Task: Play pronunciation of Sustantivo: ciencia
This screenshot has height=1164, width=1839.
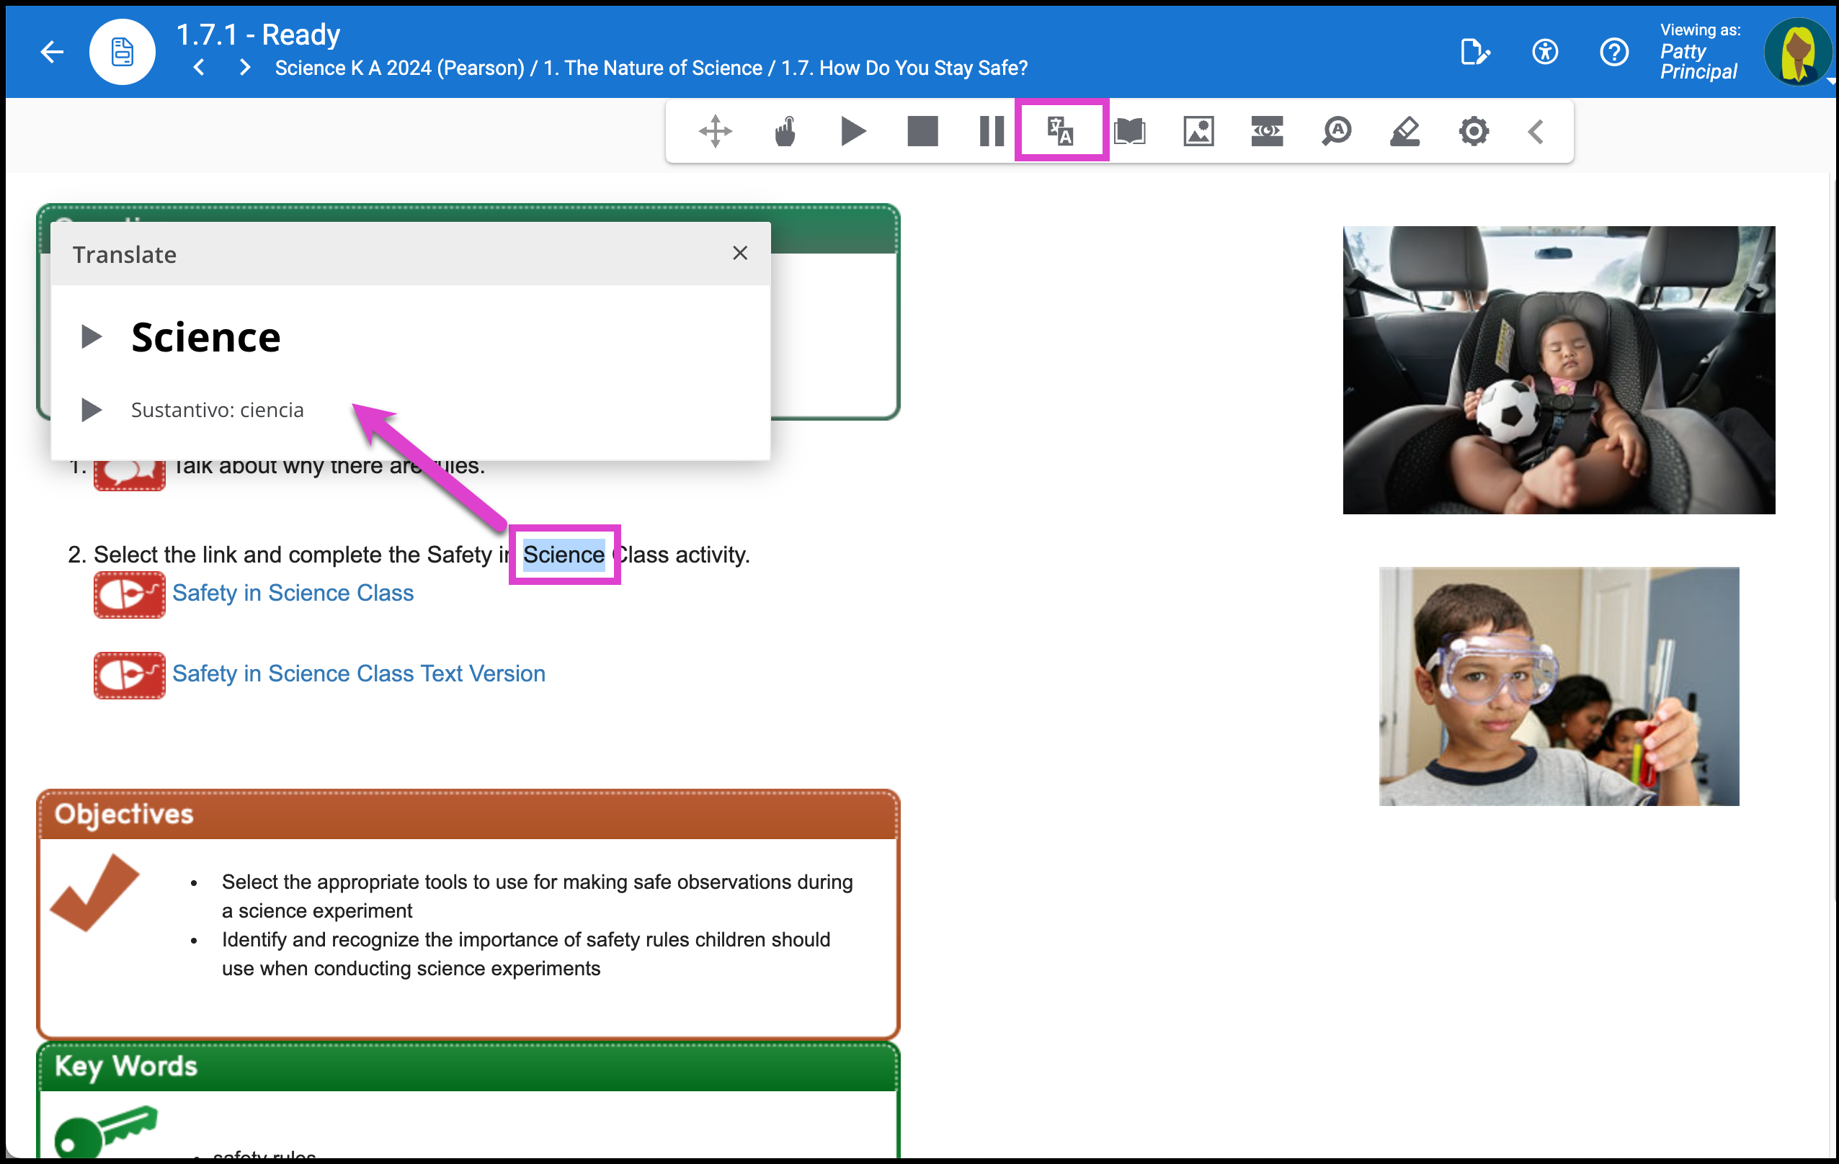Action: (92, 410)
